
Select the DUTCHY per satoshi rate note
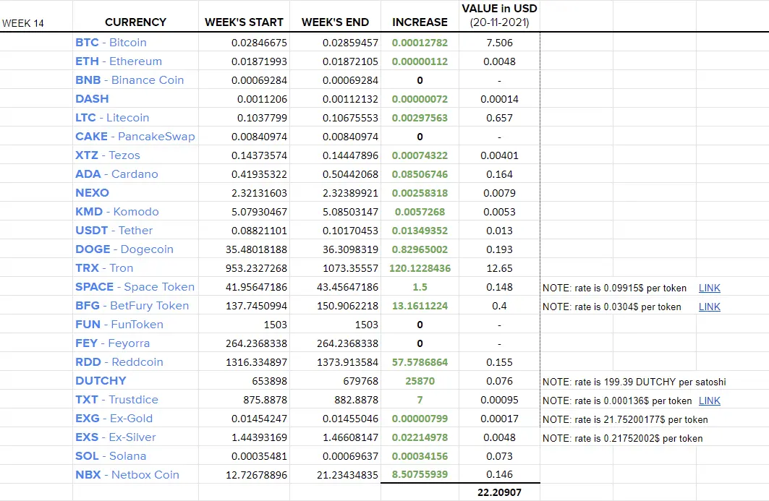pos(634,382)
